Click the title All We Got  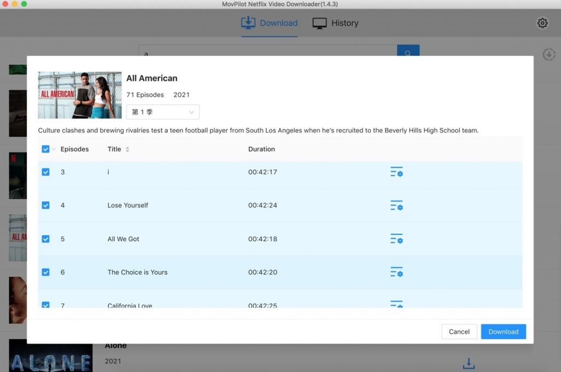(x=123, y=239)
